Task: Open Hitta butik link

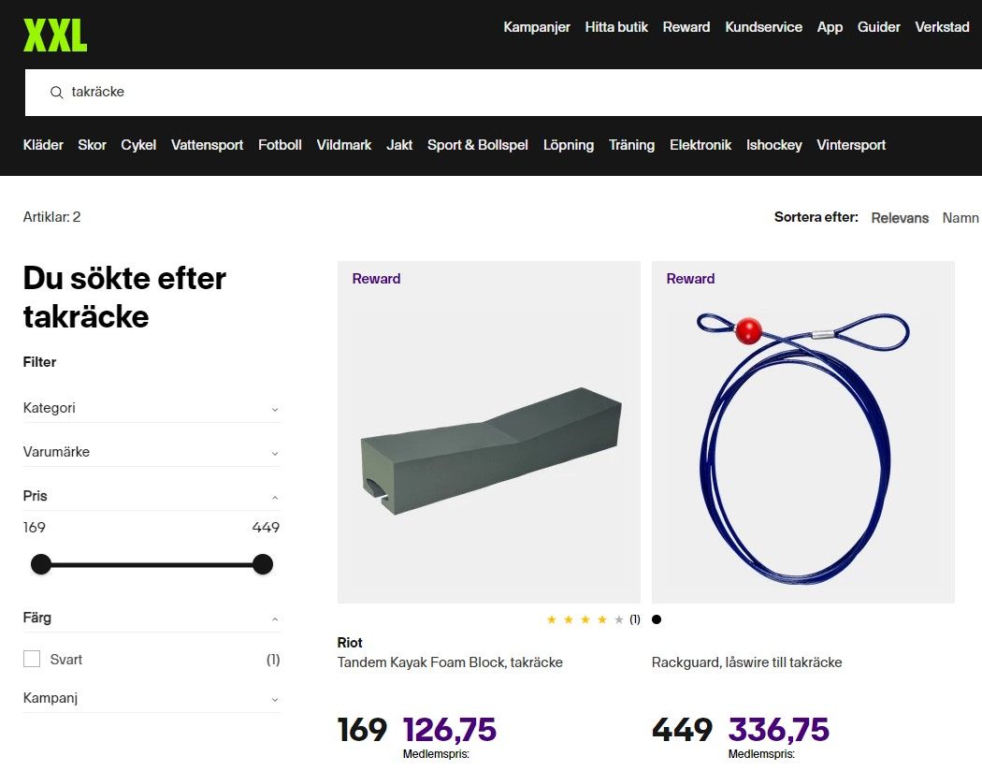Action: tap(616, 27)
